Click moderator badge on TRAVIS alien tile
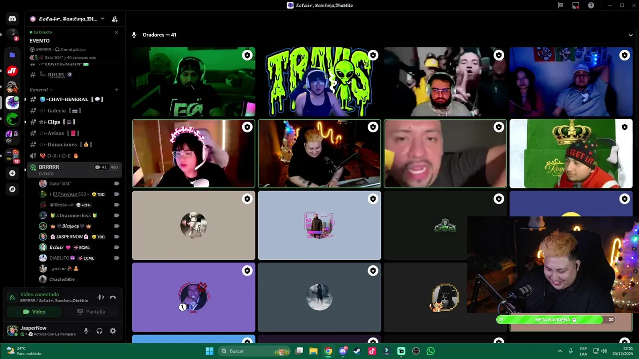Viewport: 639px width, 359px height. point(373,55)
